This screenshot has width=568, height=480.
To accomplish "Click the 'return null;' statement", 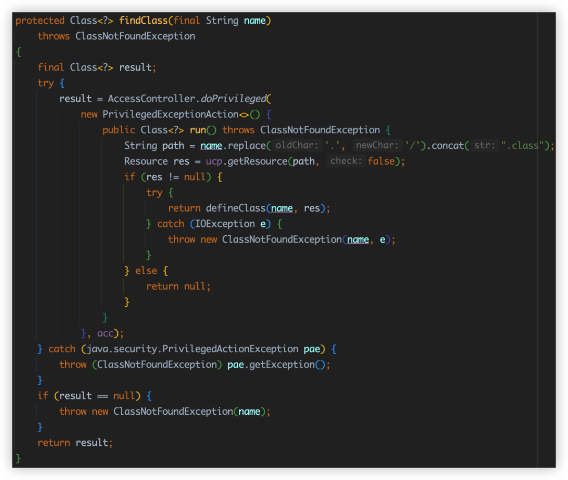I will tap(178, 286).
